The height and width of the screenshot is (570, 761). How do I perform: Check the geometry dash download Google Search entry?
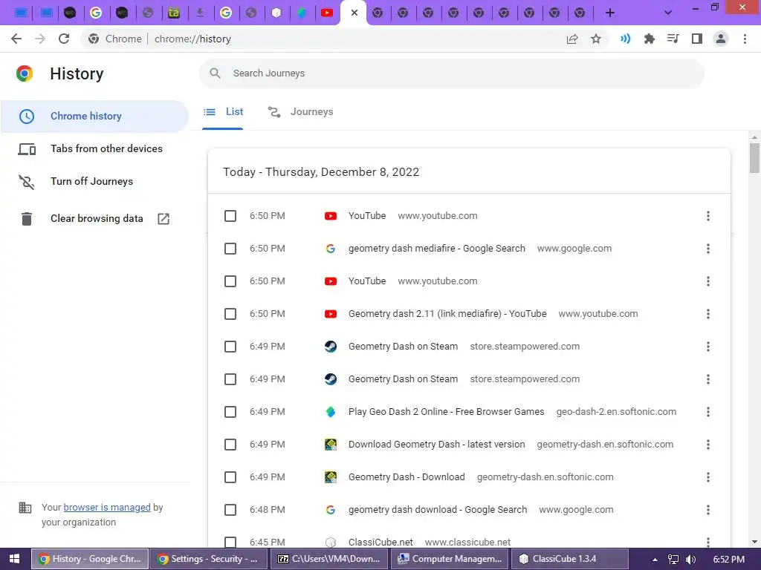click(x=230, y=510)
